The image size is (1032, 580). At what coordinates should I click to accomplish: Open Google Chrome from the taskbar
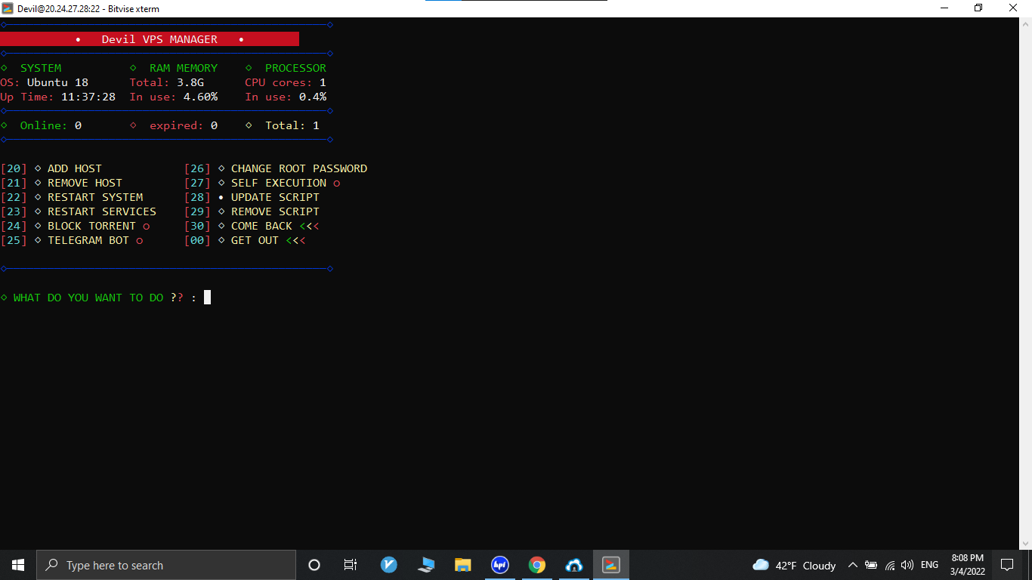[x=536, y=565]
